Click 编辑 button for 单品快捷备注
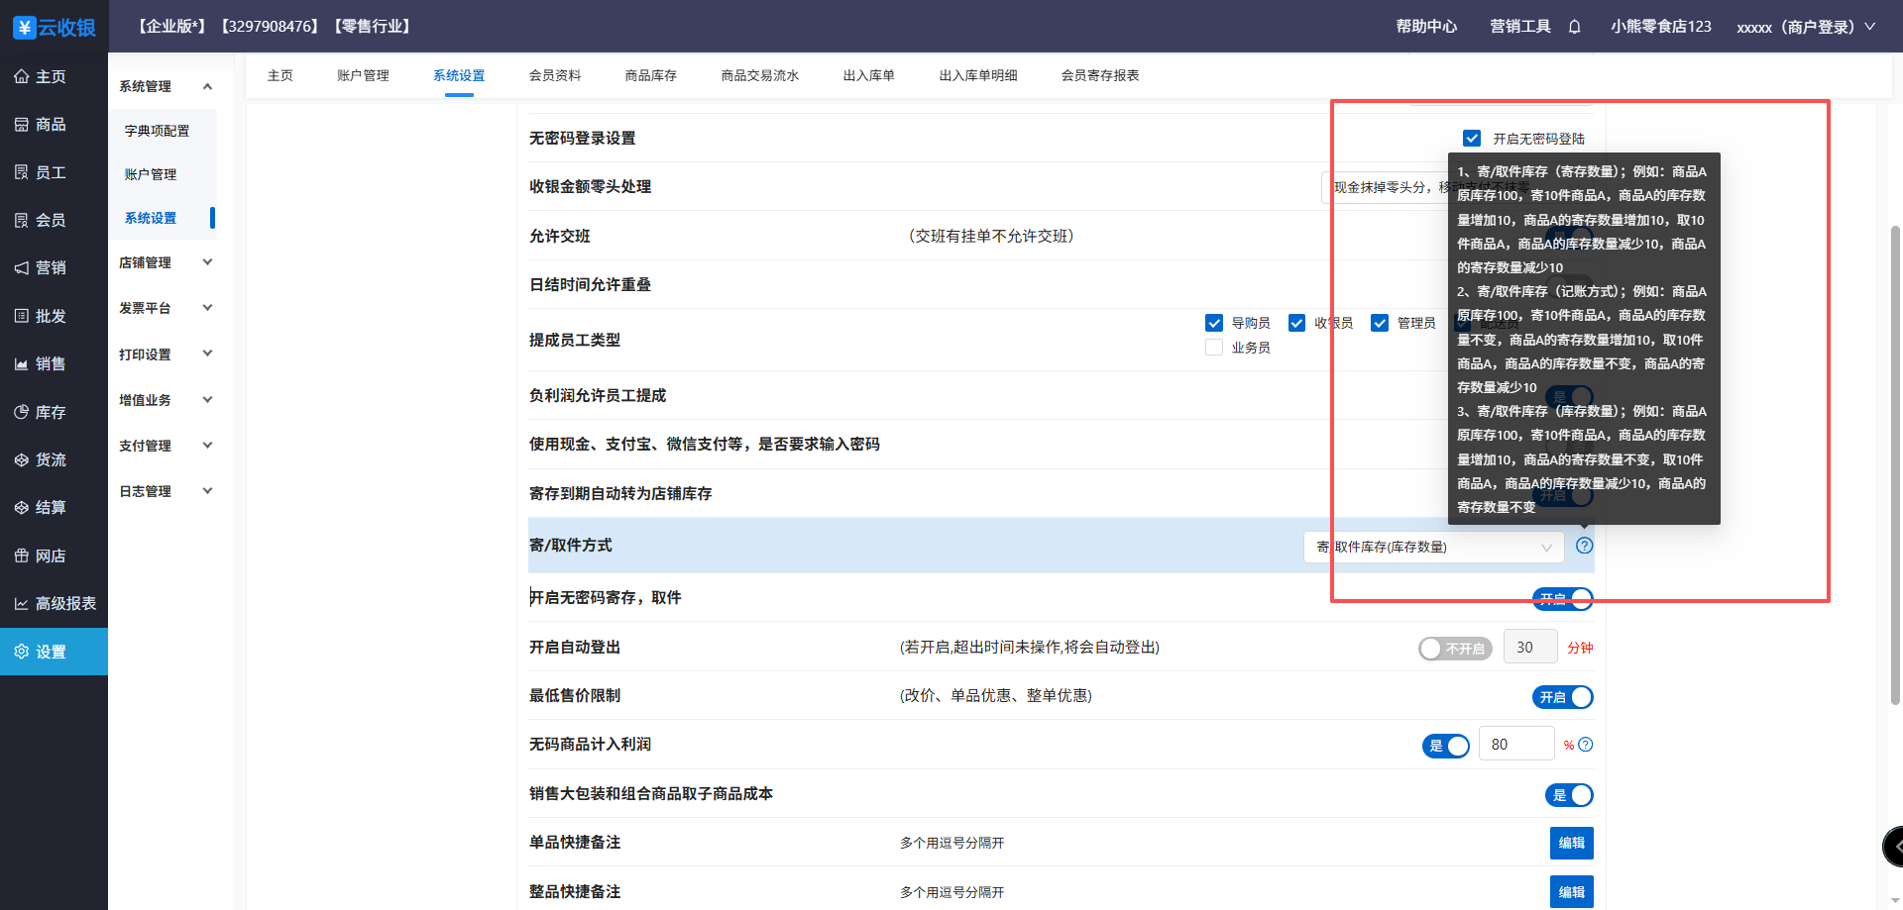 click(1571, 843)
